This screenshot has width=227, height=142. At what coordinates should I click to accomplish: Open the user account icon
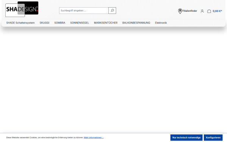coord(202,11)
